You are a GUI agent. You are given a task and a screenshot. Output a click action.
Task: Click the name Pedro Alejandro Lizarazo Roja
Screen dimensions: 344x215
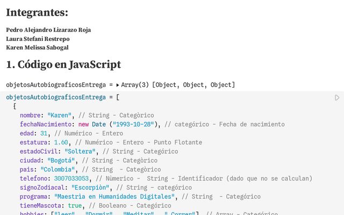pos(48,30)
